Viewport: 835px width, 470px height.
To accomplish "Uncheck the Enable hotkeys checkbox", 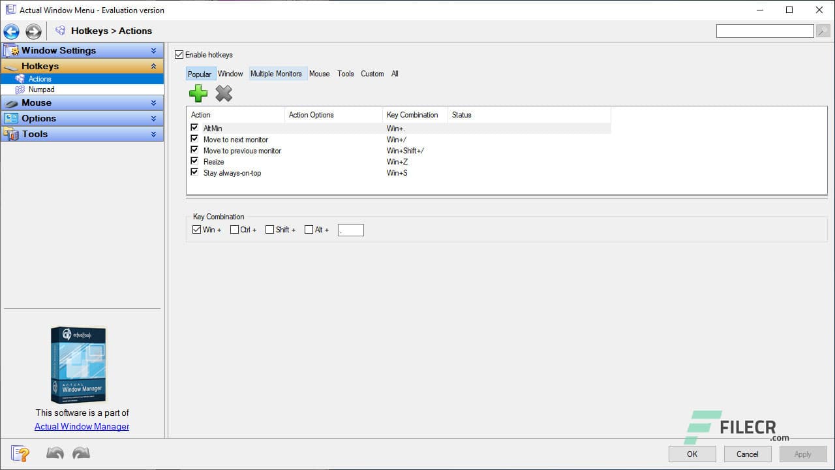I will (x=179, y=54).
